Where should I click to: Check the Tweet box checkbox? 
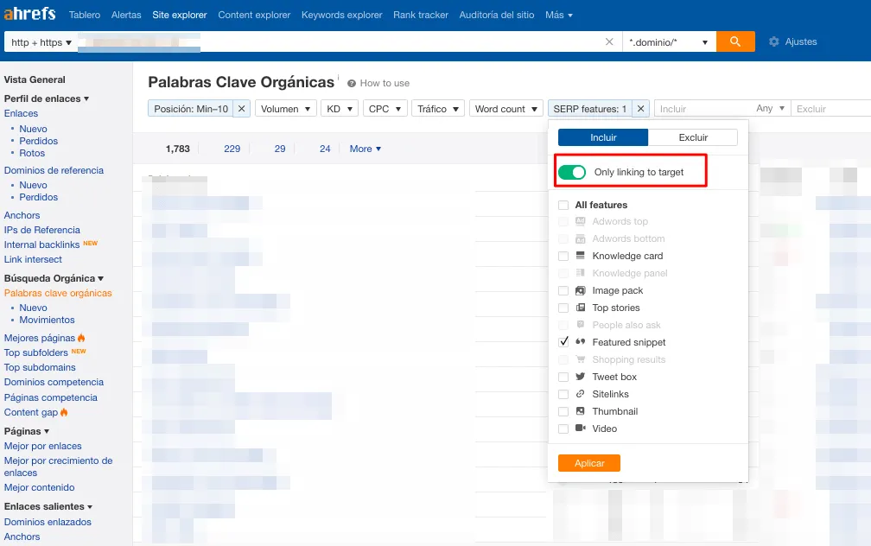pos(563,378)
